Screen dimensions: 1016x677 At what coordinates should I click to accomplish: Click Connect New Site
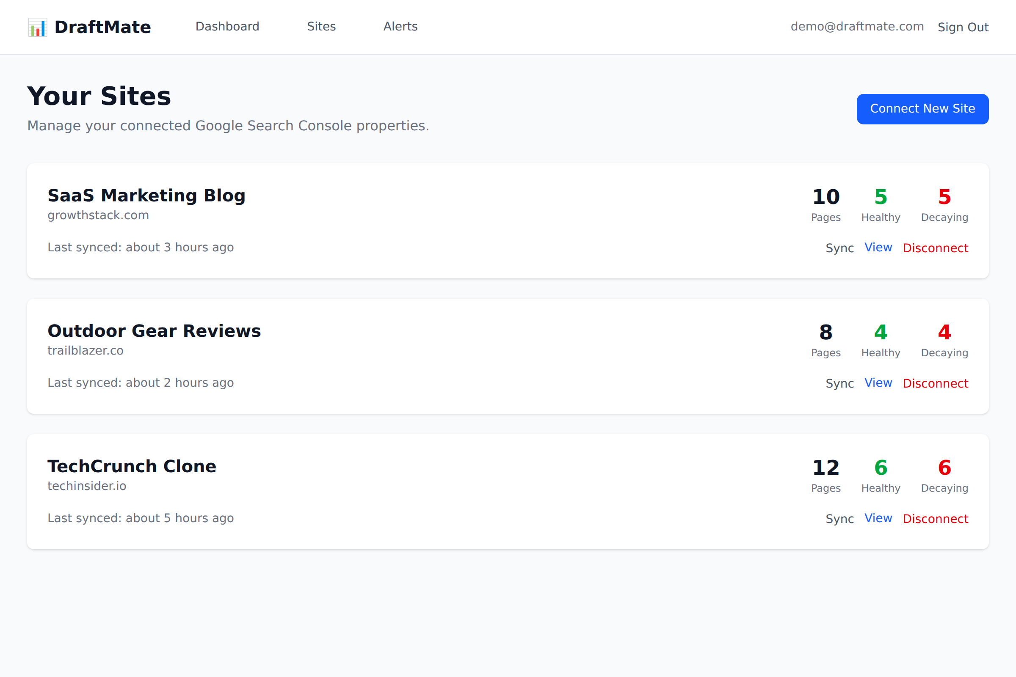tap(922, 109)
